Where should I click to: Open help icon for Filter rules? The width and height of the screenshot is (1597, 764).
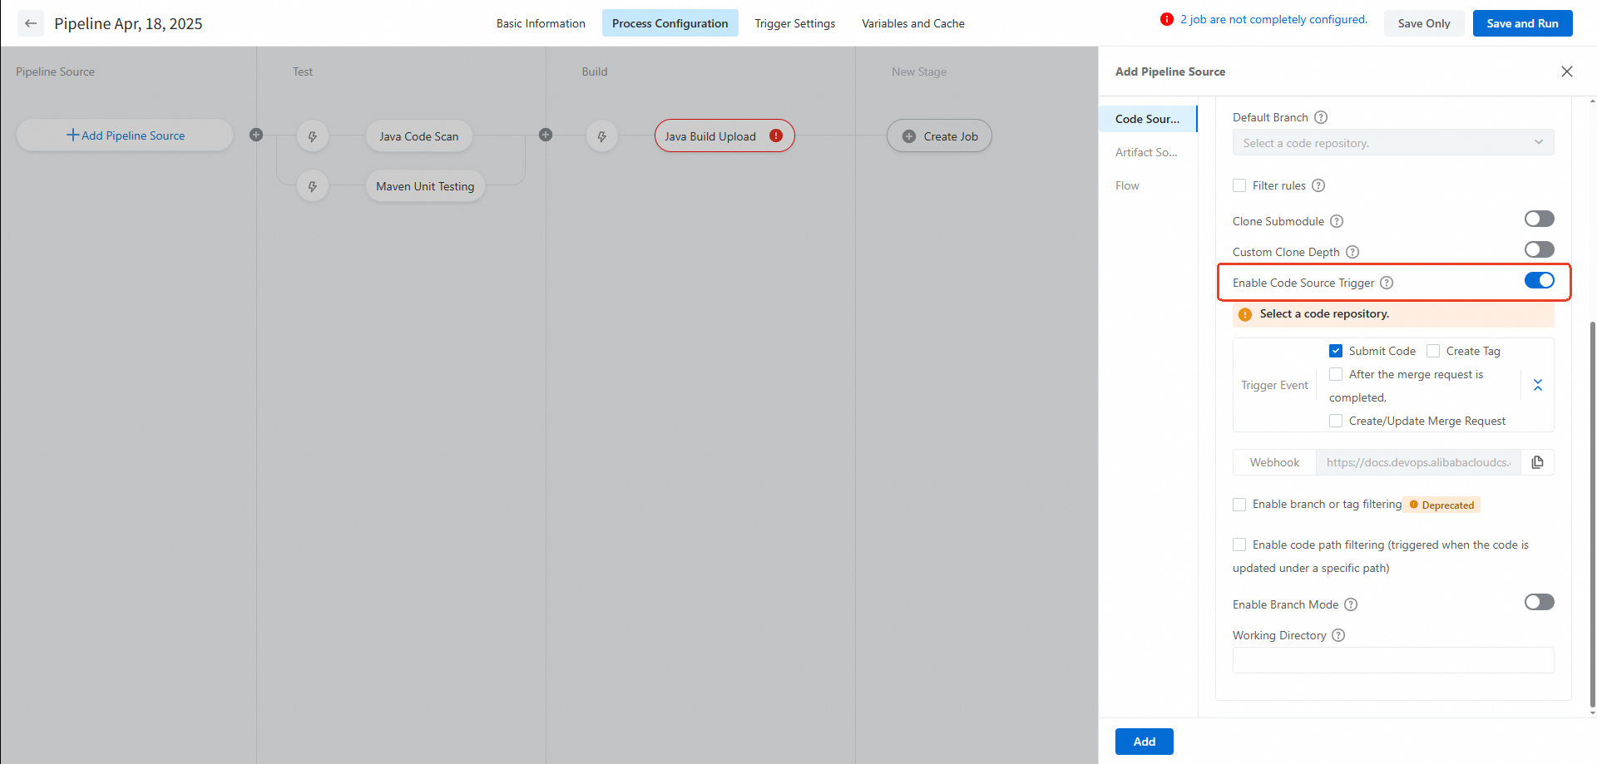point(1318,185)
